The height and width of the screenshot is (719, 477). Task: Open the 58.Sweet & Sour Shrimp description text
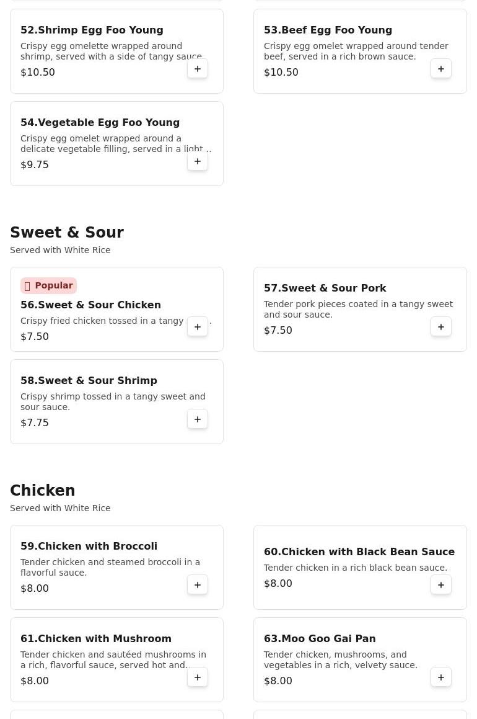point(113,402)
